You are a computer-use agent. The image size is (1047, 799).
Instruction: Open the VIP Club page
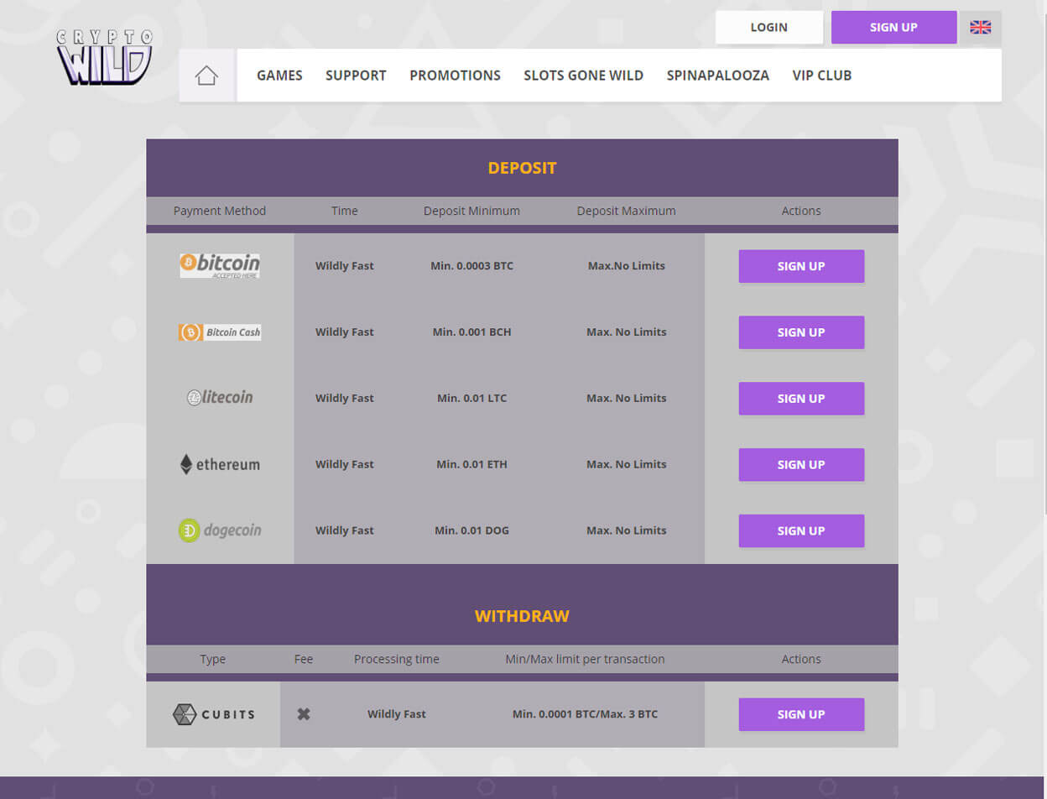[821, 76]
